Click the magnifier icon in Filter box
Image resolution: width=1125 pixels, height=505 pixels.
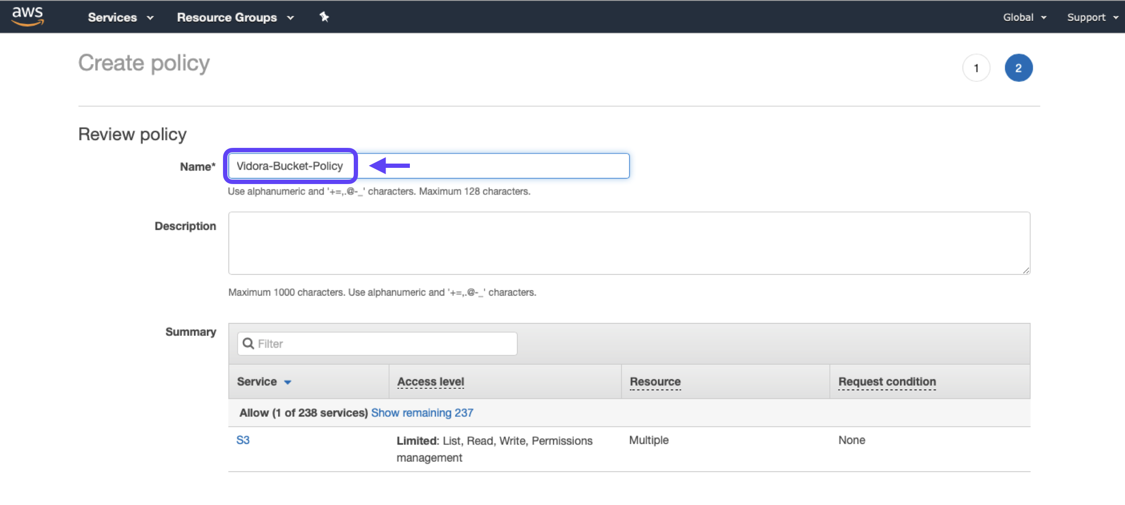click(248, 343)
